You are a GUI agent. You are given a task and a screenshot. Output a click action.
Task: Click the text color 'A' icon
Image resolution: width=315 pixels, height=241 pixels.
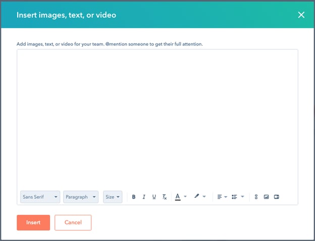[178, 197]
